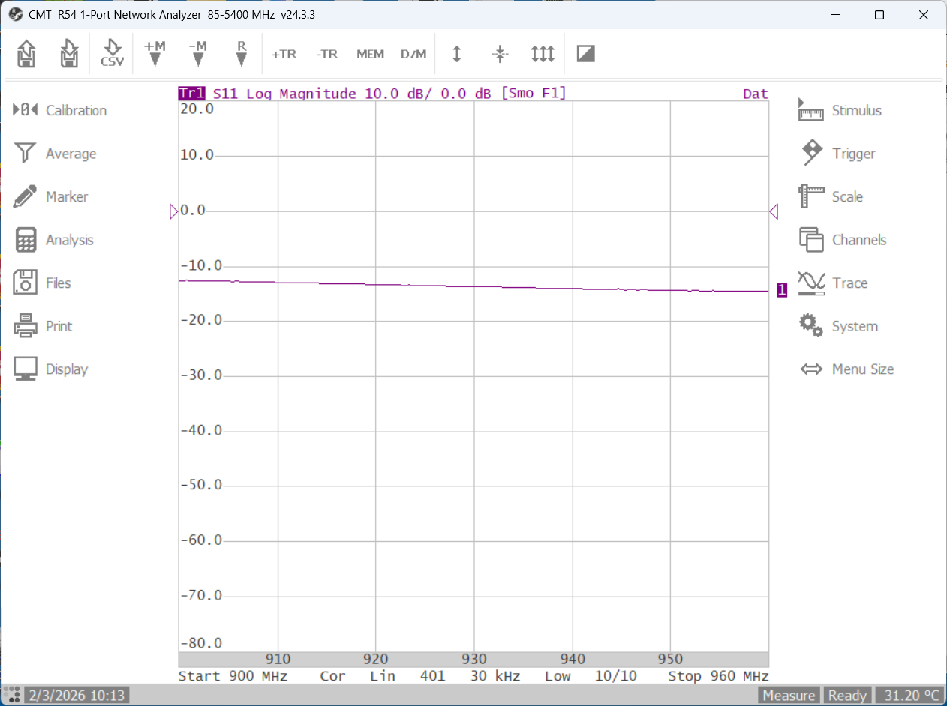Open the Calibration menu
Screen dimensions: 947x706
pyautogui.click(x=60, y=110)
